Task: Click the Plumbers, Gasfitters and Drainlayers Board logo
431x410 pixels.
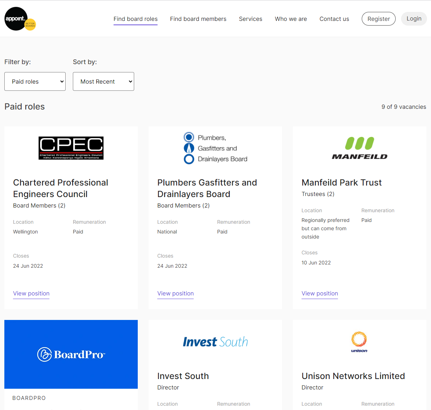Action: tap(215, 148)
